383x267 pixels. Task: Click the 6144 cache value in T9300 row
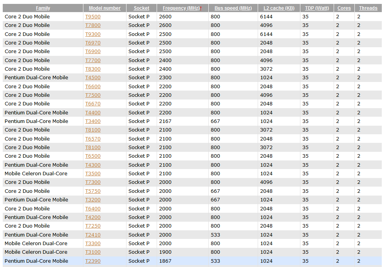pos(266,34)
